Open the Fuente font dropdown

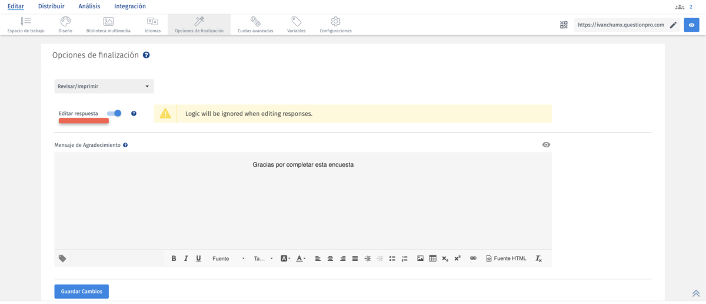[228, 258]
